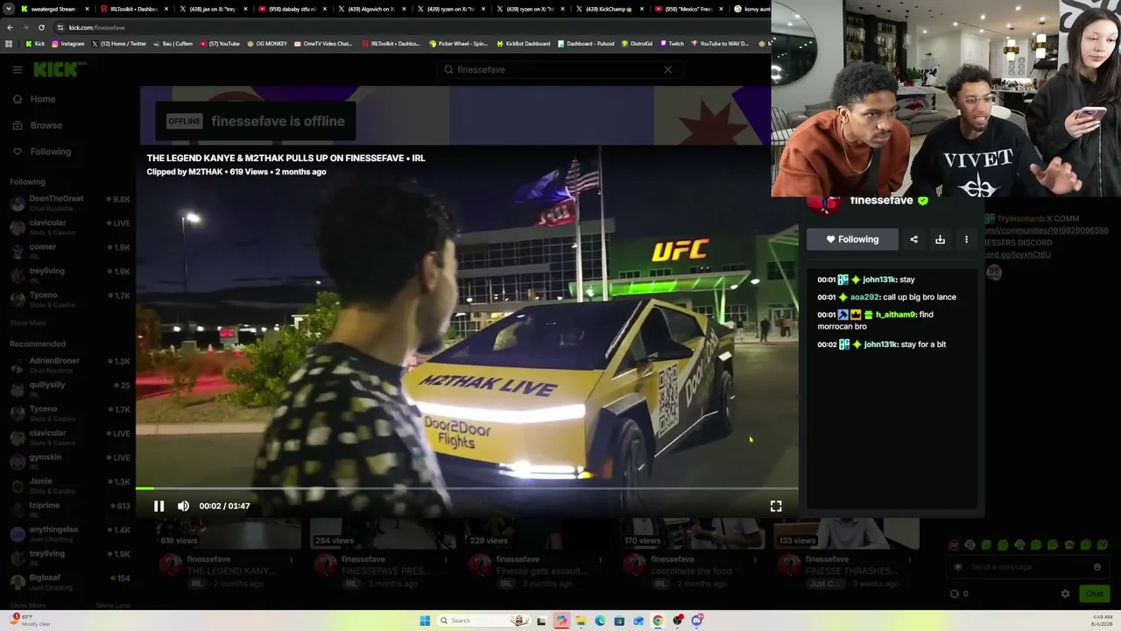The image size is (1121, 631).
Task: Open chat settings gear icon
Action: (1065, 593)
